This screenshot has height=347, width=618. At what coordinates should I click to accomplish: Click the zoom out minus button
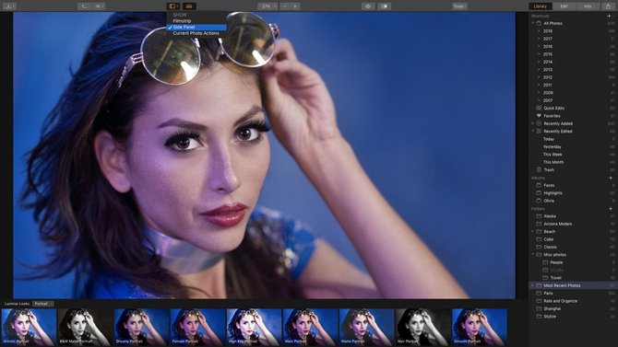[x=285, y=6]
